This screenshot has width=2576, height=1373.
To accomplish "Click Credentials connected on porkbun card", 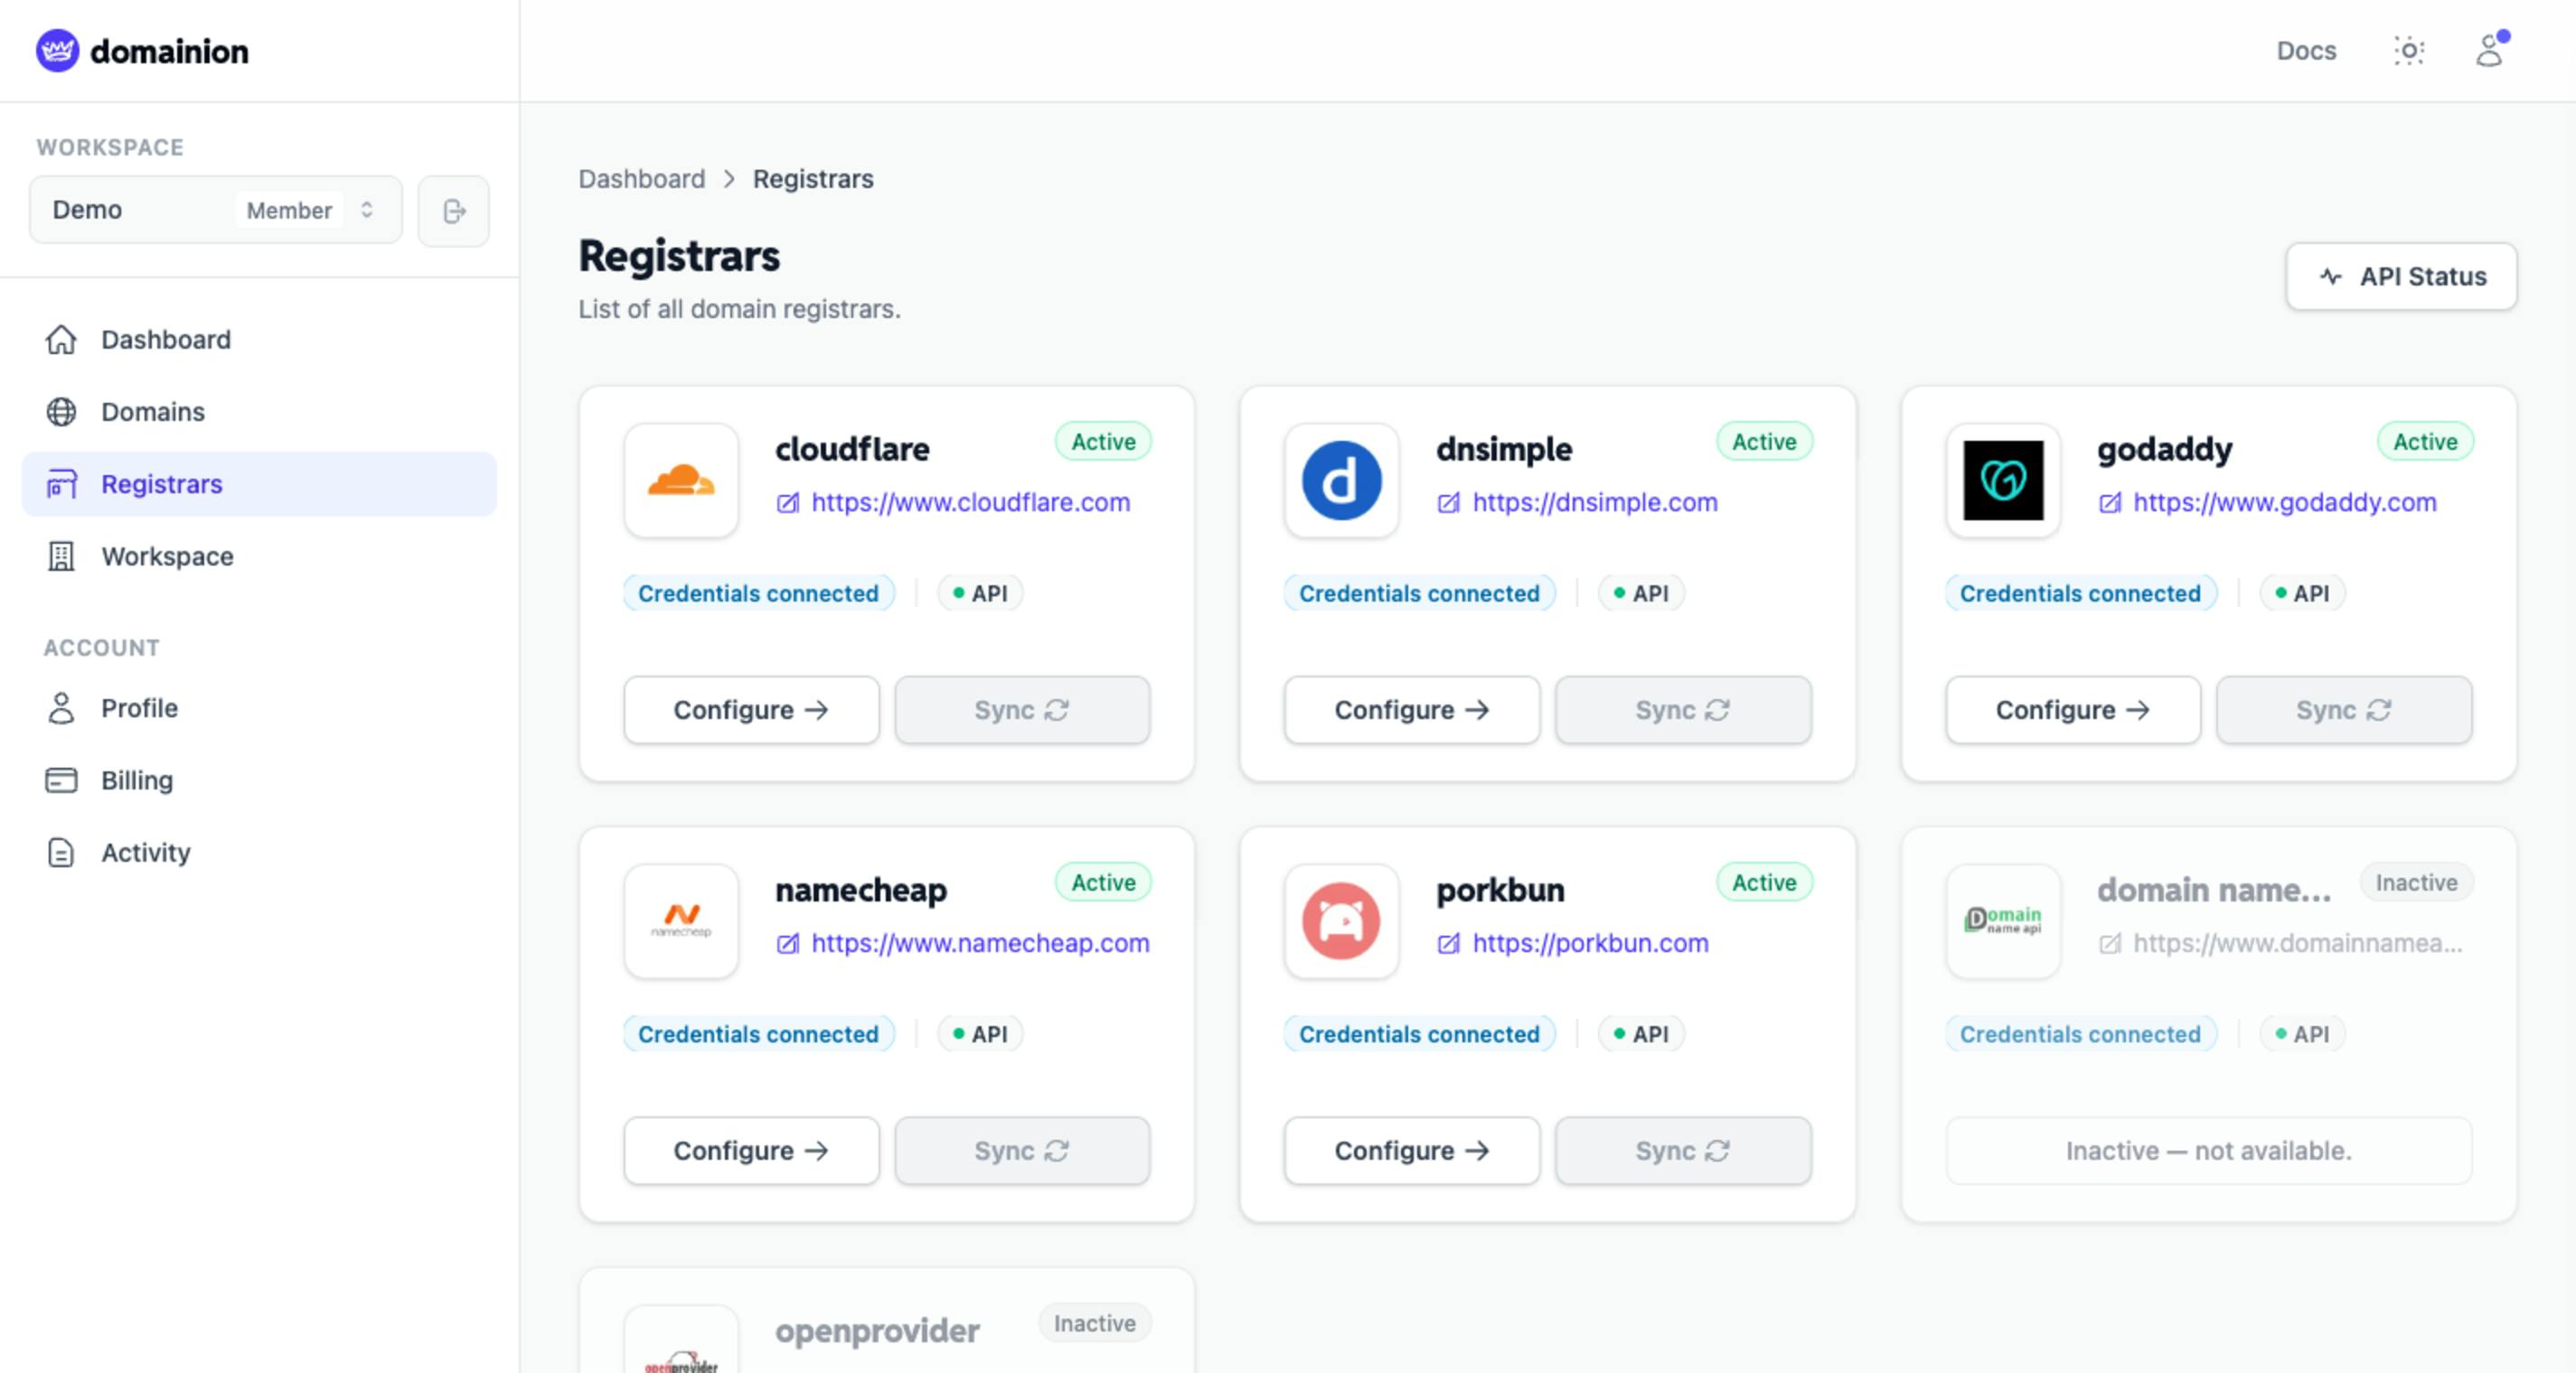I will click(x=1419, y=1034).
